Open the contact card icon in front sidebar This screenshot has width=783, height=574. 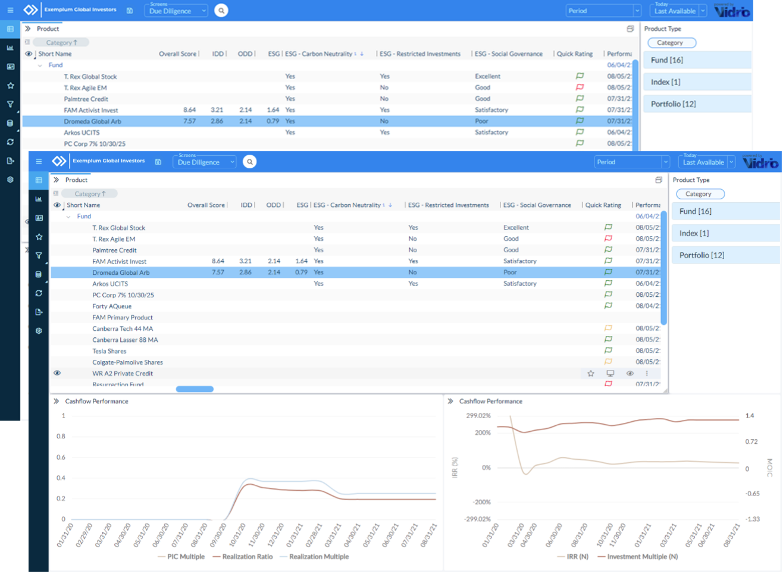coord(39,218)
